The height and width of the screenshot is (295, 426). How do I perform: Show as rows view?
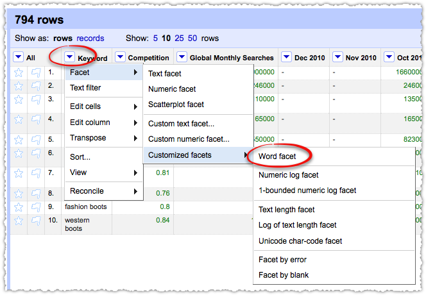point(63,38)
